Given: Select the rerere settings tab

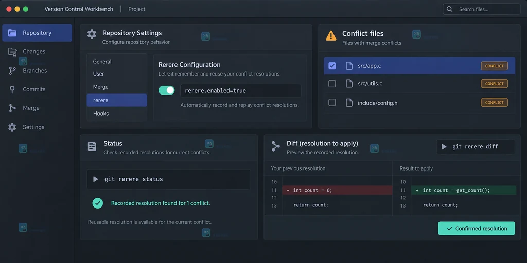Looking at the screenshot, I should (x=117, y=100).
